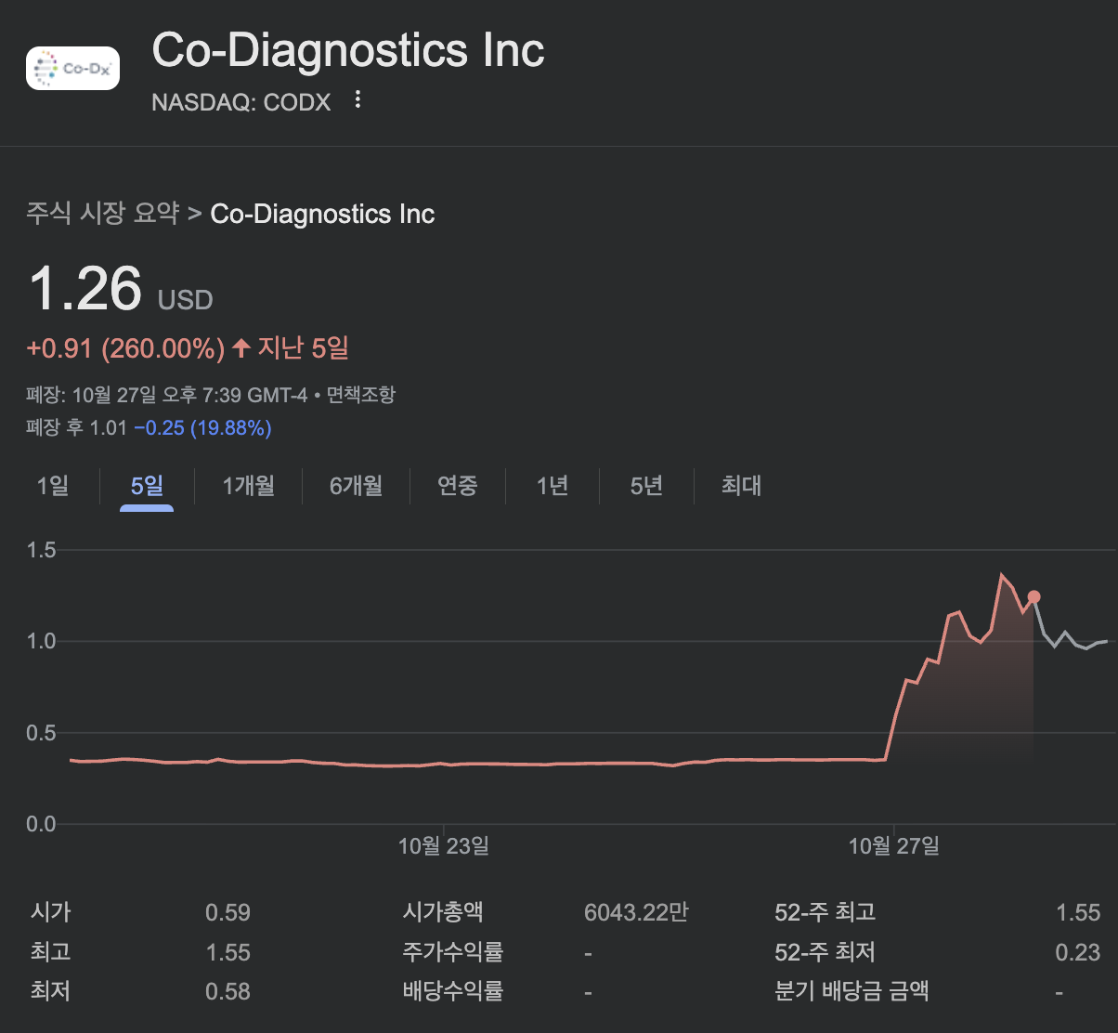Switch to the 5일 range tab
The height and width of the screenshot is (1033, 1118).
147,486
